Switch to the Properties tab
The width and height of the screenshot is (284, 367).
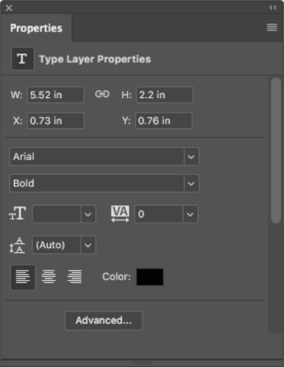point(36,28)
